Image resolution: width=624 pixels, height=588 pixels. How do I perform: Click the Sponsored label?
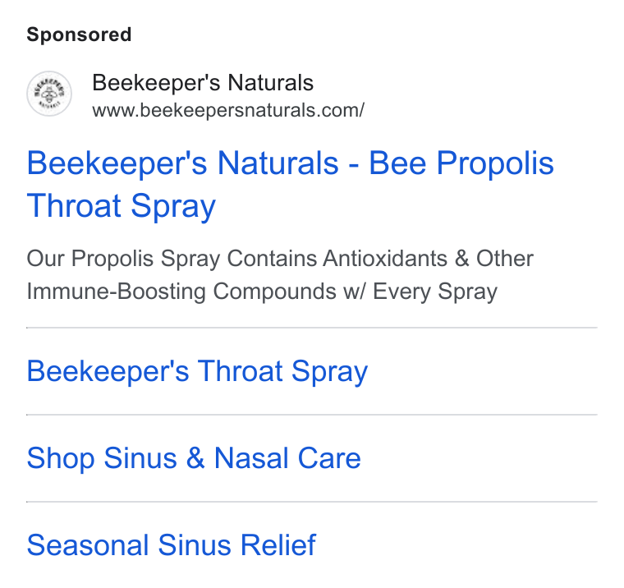pyautogui.click(x=79, y=34)
